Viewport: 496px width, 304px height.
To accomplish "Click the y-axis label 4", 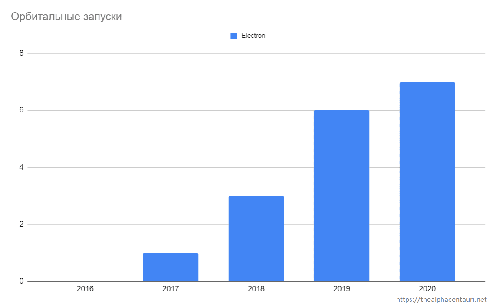I will pyautogui.click(x=20, y=168).
